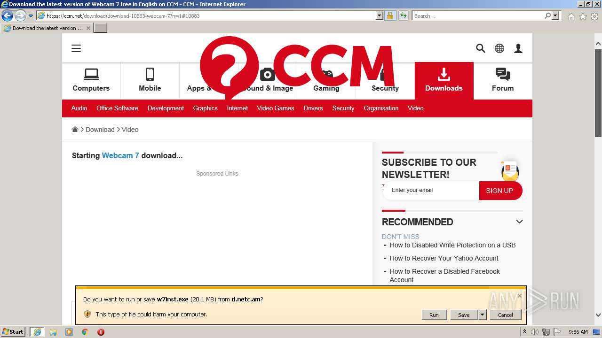
Task: Open Internet submenu item
Action: point(237,108)
